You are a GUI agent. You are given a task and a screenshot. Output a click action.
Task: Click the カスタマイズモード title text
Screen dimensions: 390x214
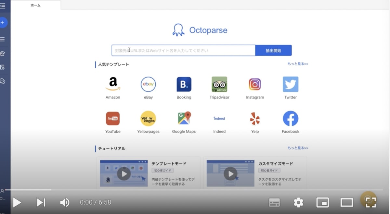[x=276, y=164]
